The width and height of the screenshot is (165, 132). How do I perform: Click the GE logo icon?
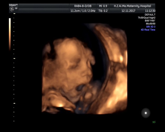[12, 9]
